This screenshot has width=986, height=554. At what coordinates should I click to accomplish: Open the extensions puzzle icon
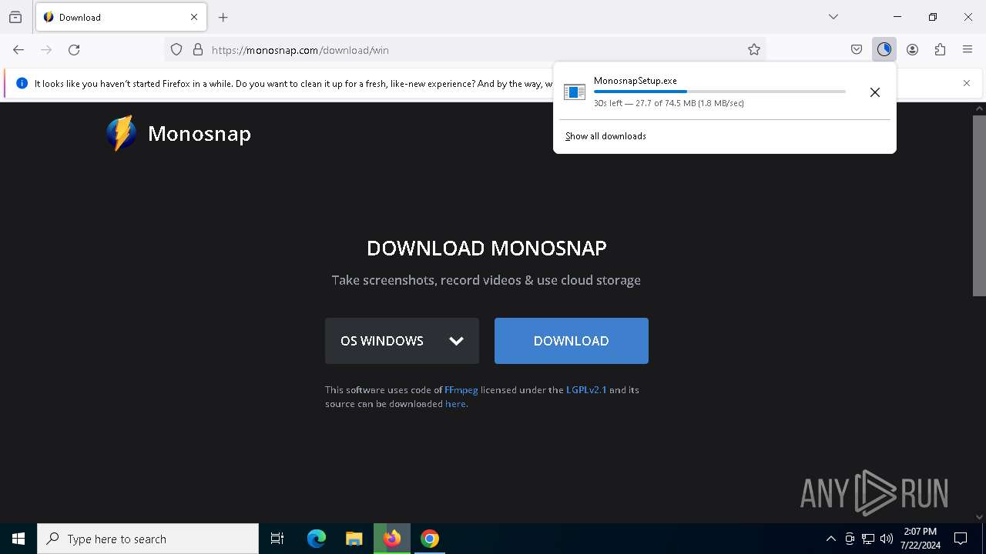coord(940,50)
